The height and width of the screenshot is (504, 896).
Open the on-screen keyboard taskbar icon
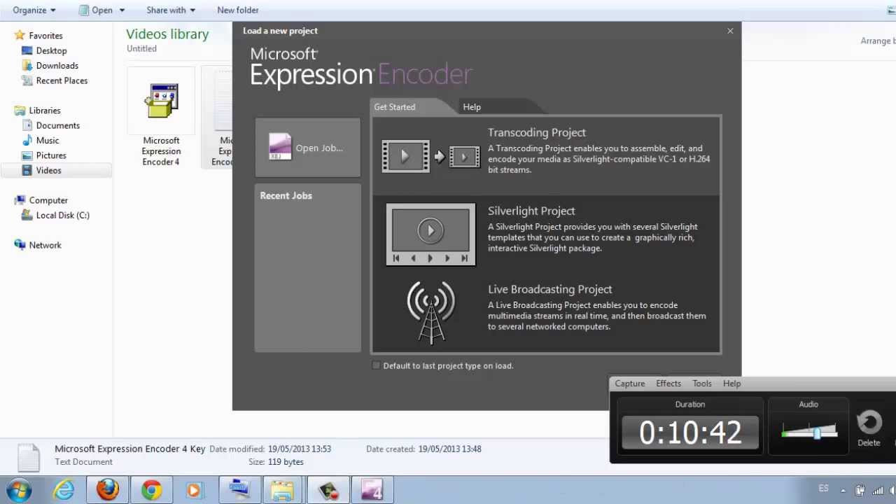[239, 490]
